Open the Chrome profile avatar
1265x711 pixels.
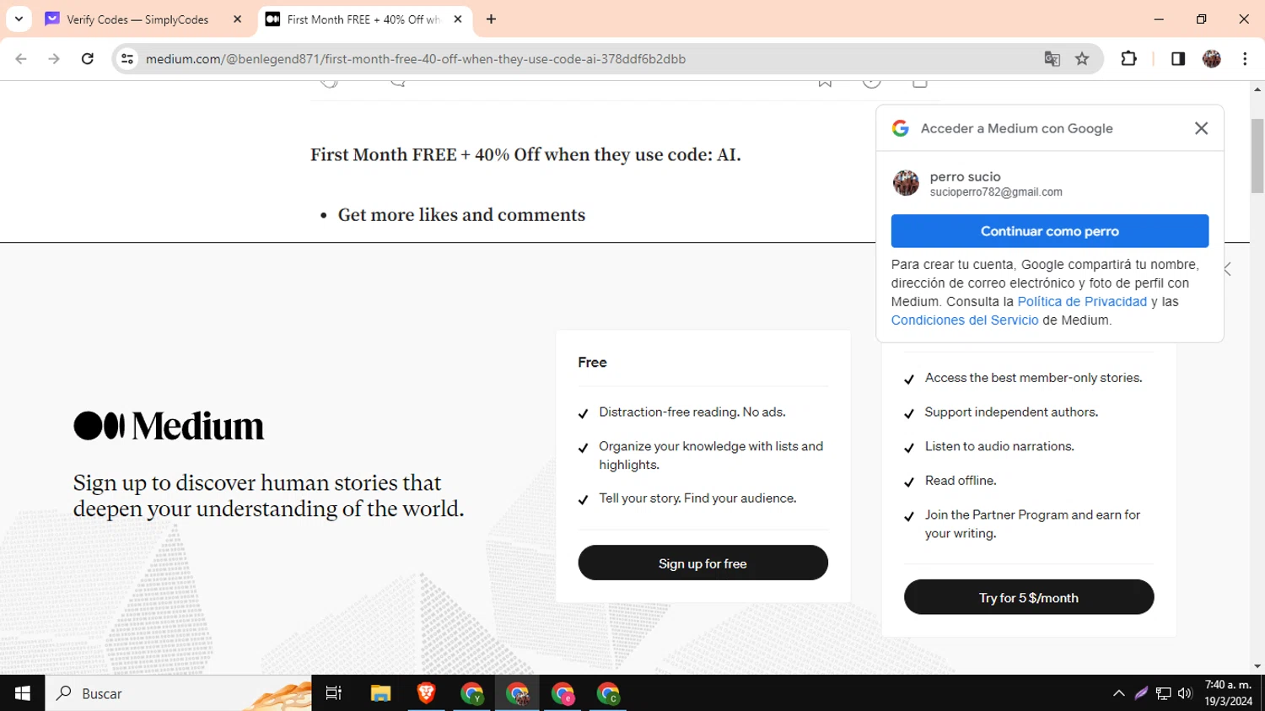point(1212,59)
